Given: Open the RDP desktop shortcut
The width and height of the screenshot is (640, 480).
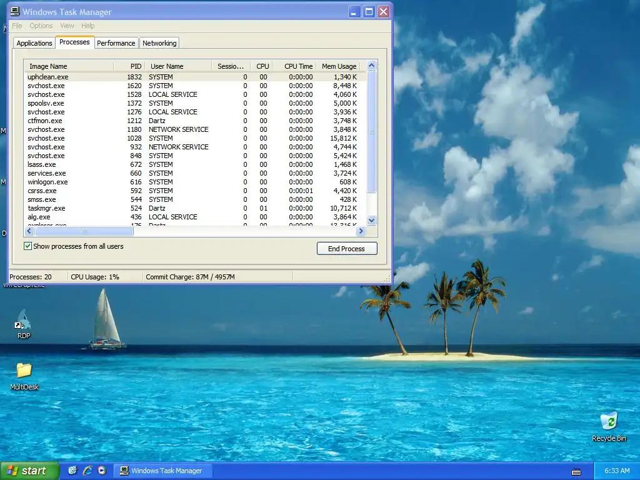Looking at the screenshot, I should [x=23, y=324].
